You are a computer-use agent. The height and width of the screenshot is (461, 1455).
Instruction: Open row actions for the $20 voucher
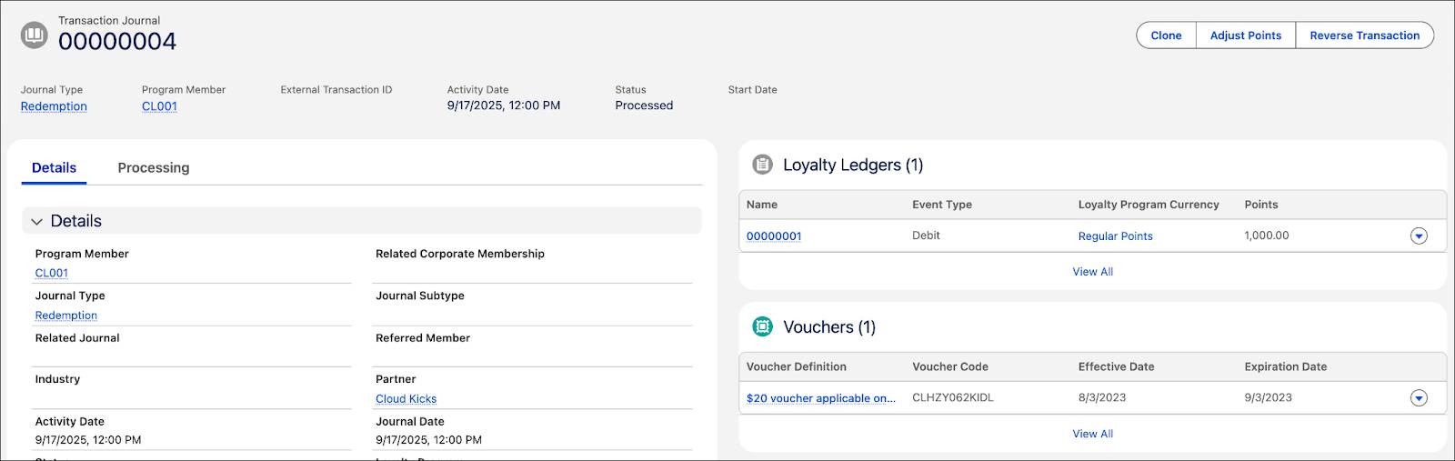point(1418,398)
